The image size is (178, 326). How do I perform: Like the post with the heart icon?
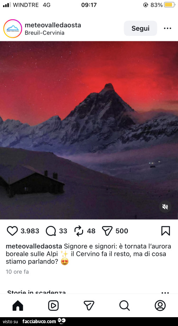tap(12, 231)
